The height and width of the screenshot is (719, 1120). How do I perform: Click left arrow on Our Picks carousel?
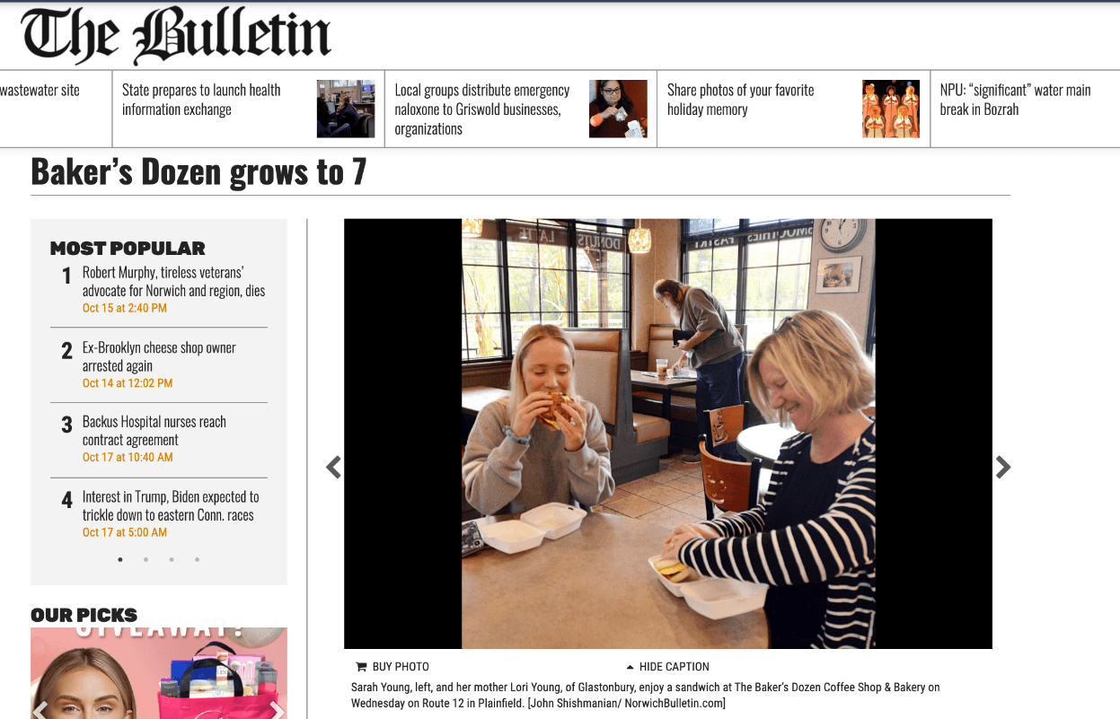point(40,710)
